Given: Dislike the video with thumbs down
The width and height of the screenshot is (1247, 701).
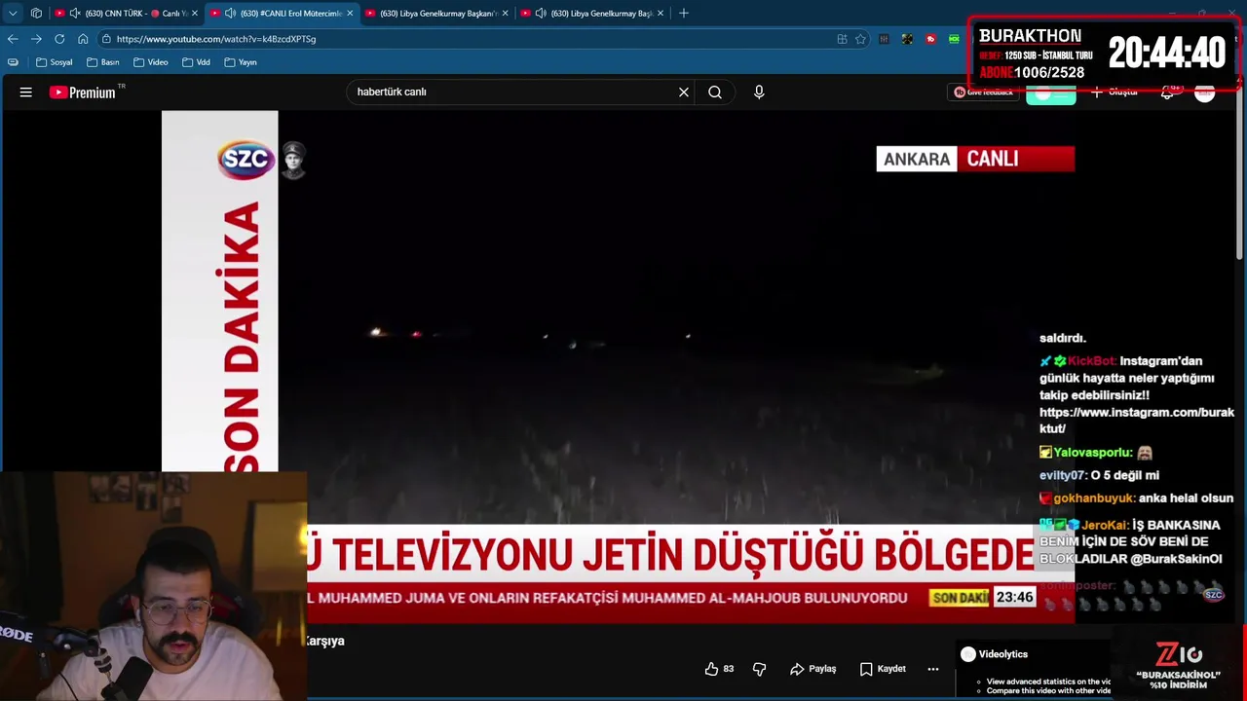Looking at the screenshot, I should tap(760, 669).
